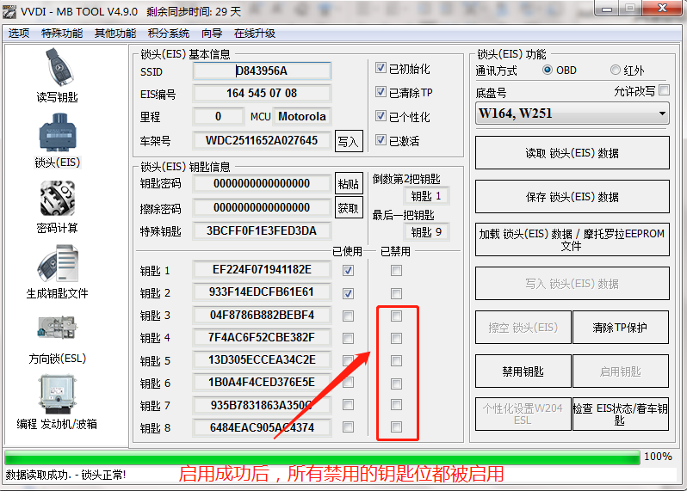Click 钥匙 5 value 13D305ECCEA34C2E

(262, 359)
